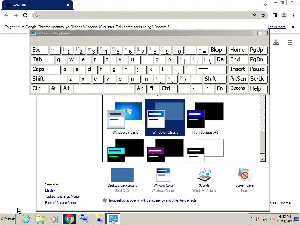Select the High Contrast #1 theme
This screenshot has height=225, width=300.
[x=205, y=118]
